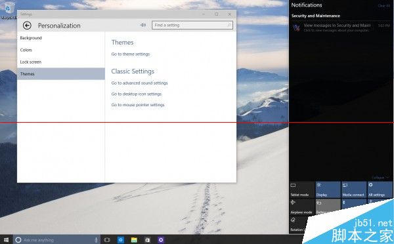Toggle Tablet mode quick action
394x244 pixels.
click(302, 190)
